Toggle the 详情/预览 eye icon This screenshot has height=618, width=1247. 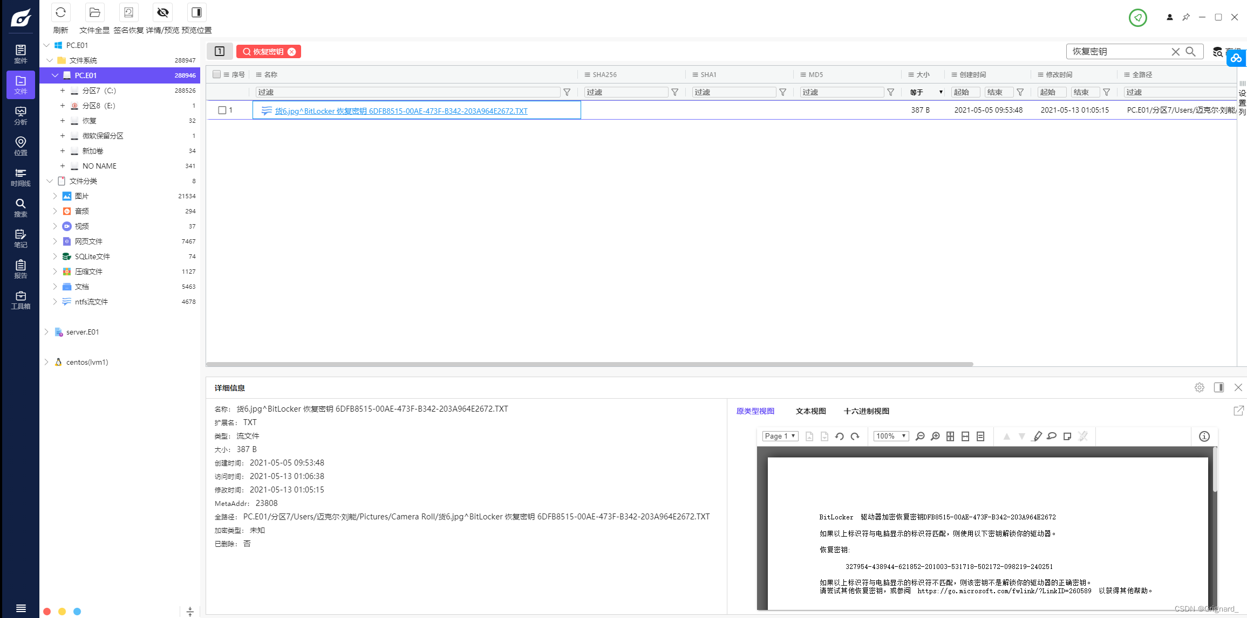click(162, 12)
